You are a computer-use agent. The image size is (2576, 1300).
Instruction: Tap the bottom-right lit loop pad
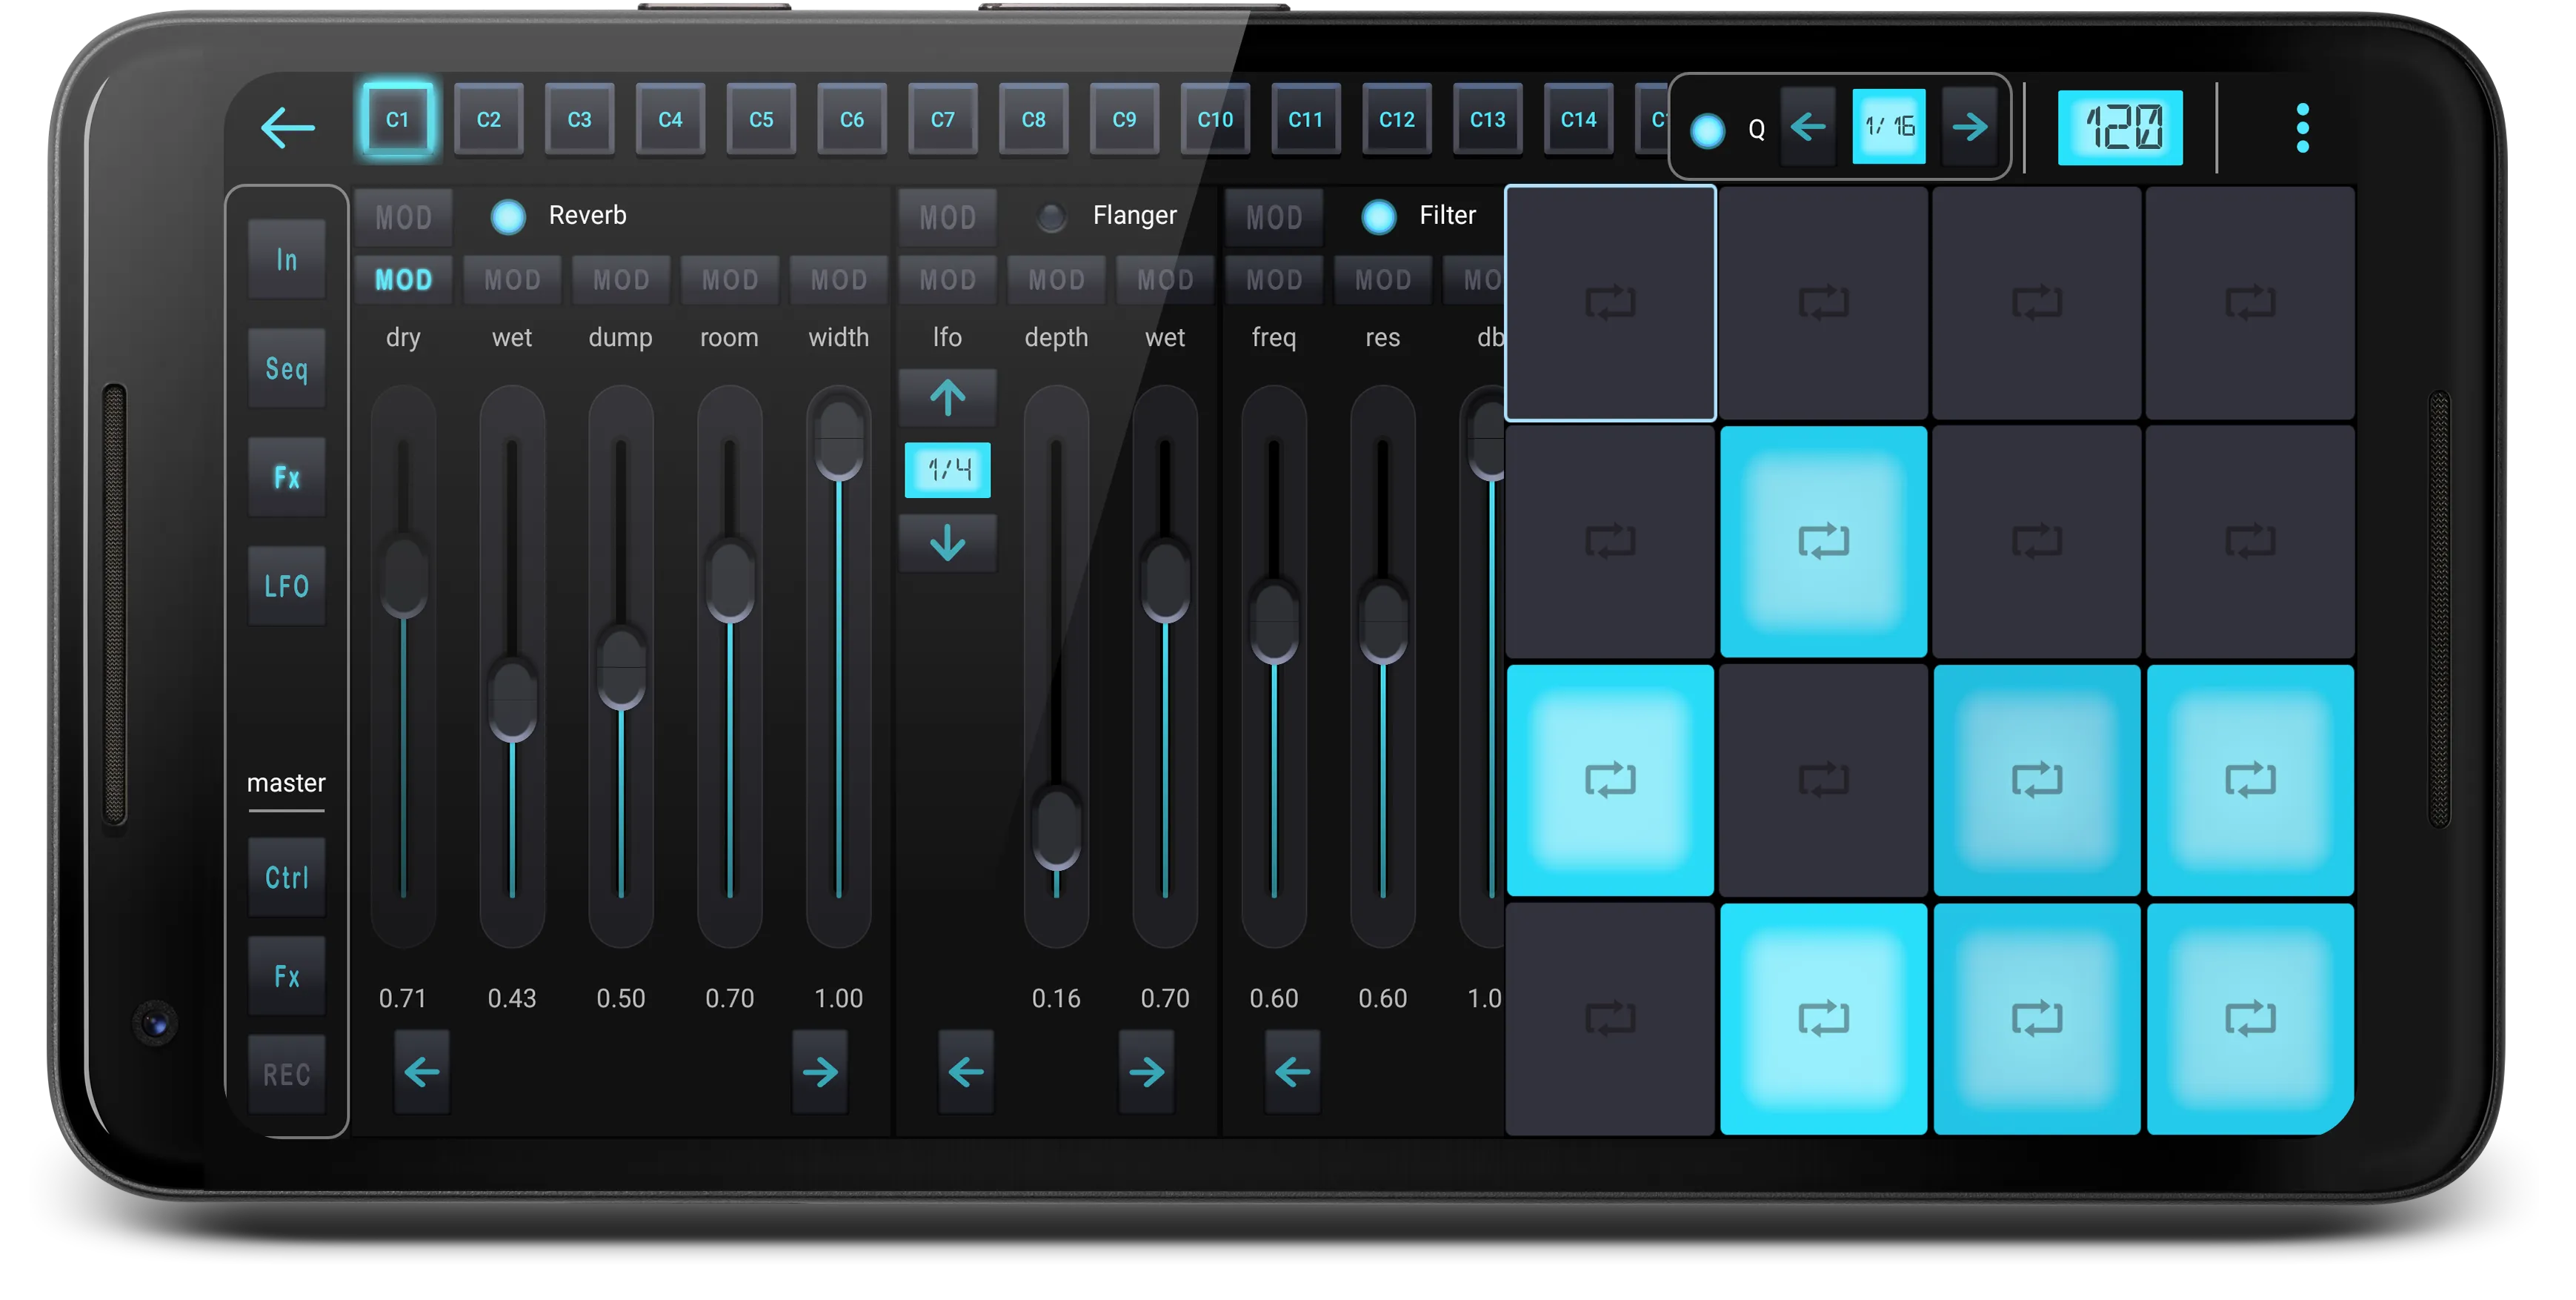pos(2250,1019)
